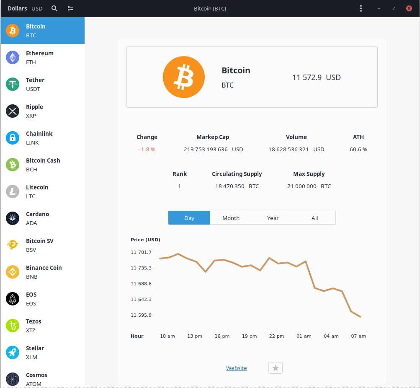The image size is (420, 388).
Task: Minimize the window
Action: coord(379,8)
